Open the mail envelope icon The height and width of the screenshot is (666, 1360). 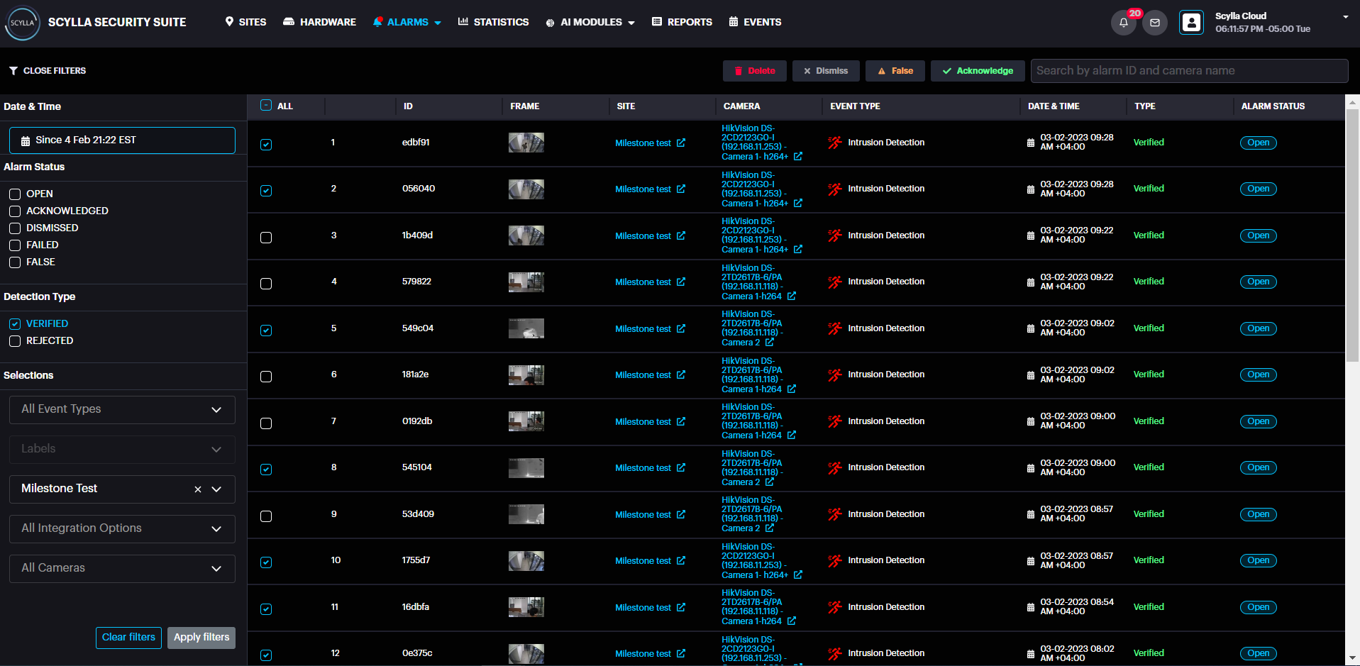1155,23
